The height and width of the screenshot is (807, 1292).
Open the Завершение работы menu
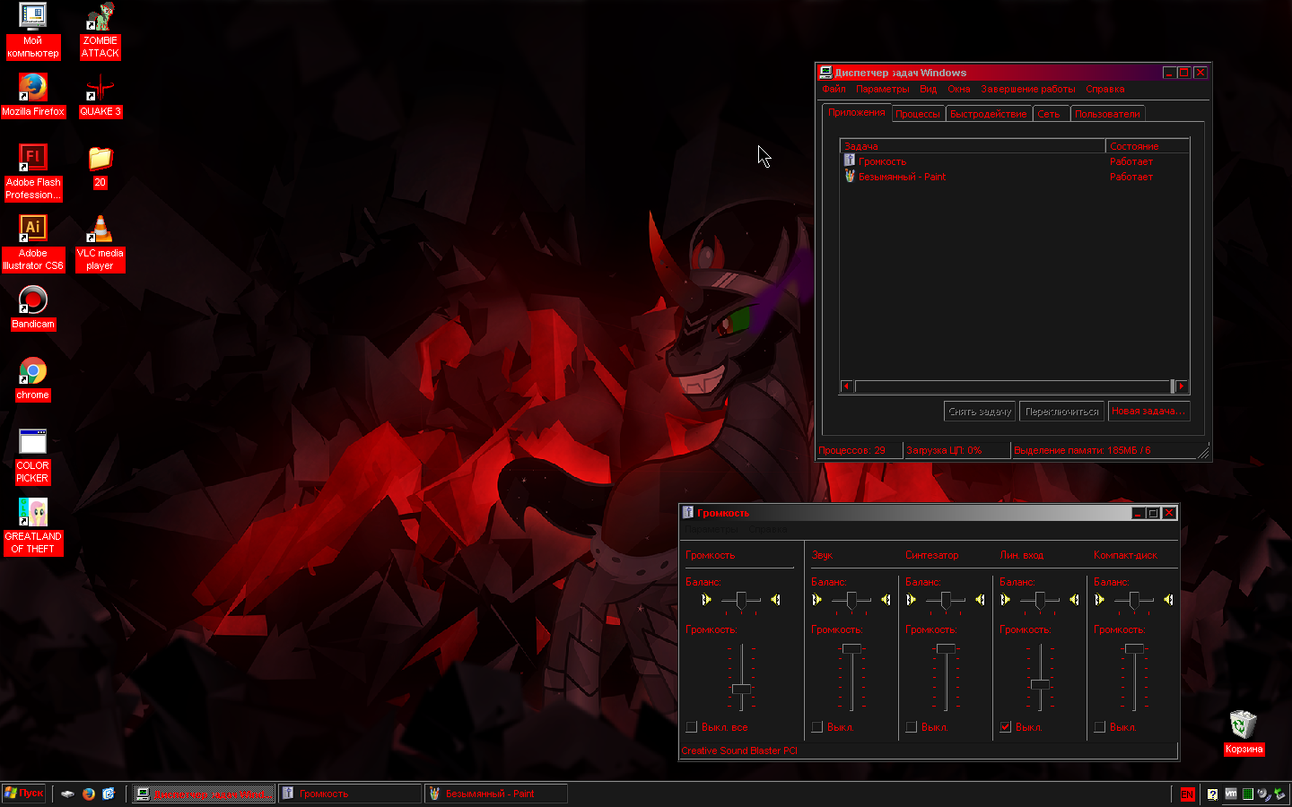(1027, 89)
